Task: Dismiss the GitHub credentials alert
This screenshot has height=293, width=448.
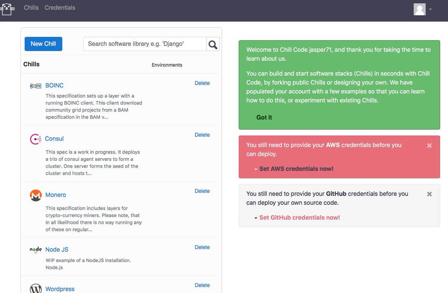Action: tap(429, 194)
